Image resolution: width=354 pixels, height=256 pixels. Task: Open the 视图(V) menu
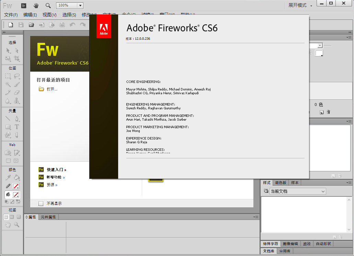click(x=49, y=15)
